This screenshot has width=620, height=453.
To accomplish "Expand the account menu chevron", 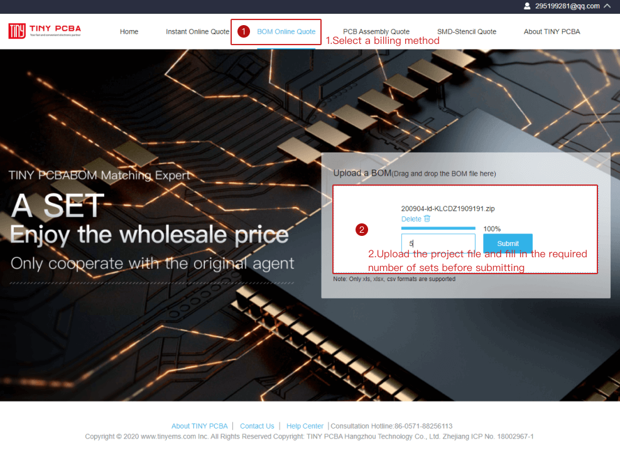I will (607, 6).
